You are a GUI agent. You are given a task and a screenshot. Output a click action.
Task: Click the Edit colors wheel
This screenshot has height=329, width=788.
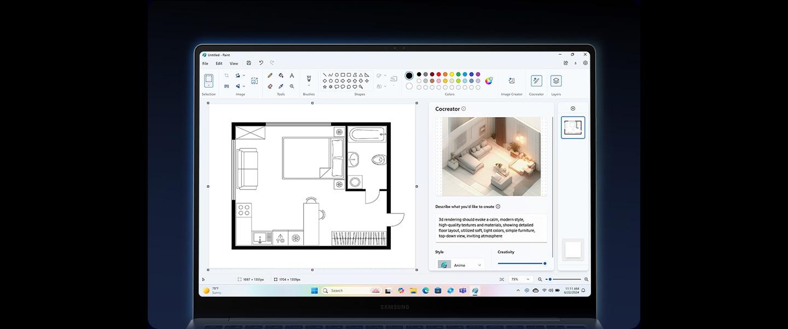(489, 80)
